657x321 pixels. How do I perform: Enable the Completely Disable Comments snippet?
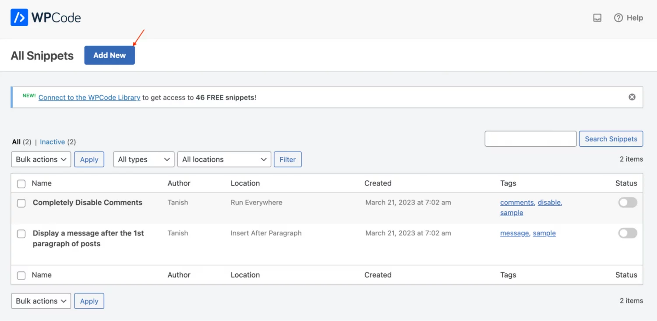(x=628, y=202)
